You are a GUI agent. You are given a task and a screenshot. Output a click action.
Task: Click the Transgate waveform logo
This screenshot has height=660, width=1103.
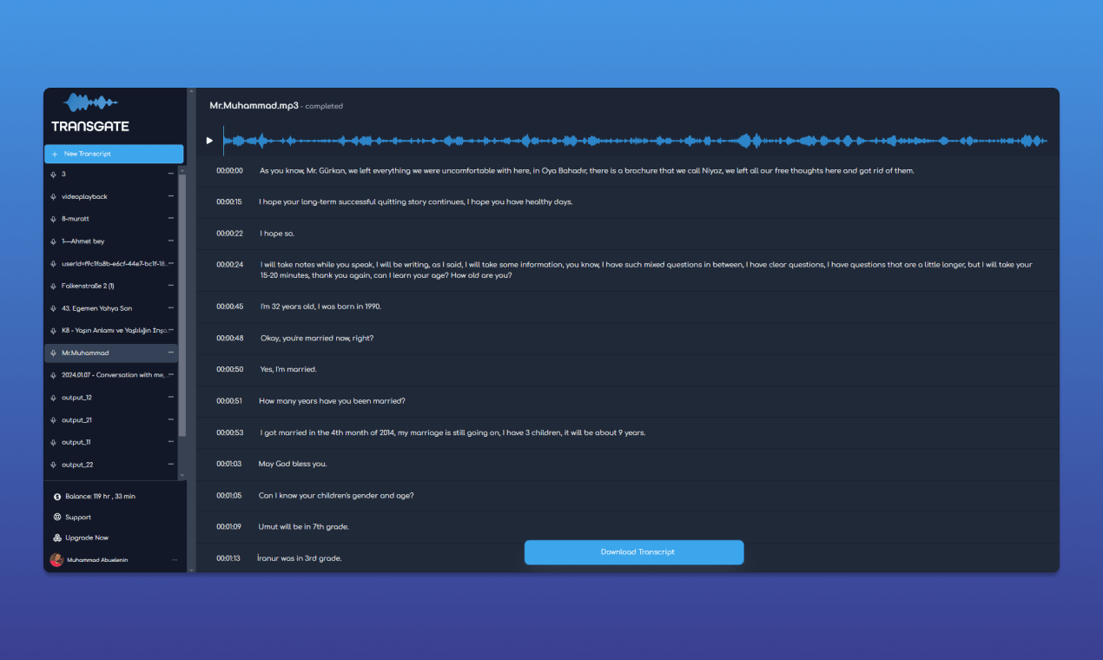(90, 102)
